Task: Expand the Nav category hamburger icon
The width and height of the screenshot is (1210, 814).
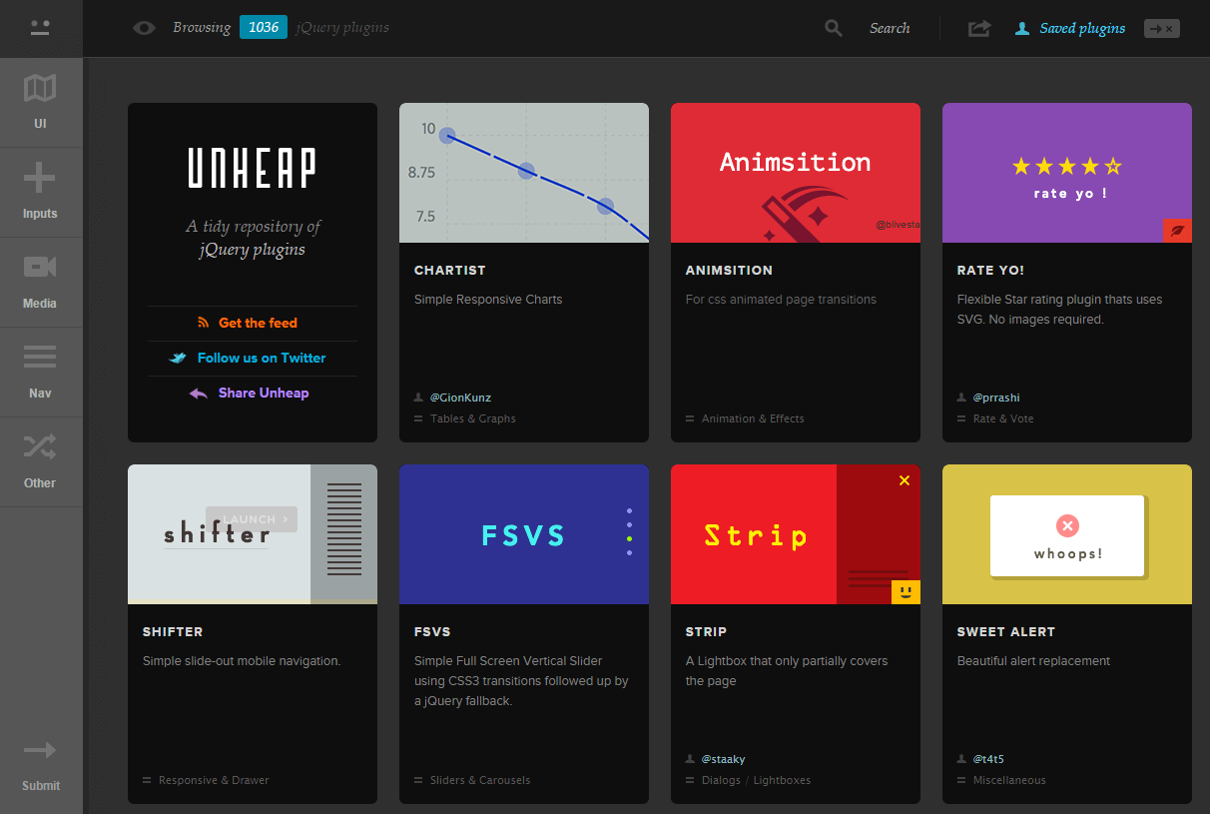Action: (40, 358)
